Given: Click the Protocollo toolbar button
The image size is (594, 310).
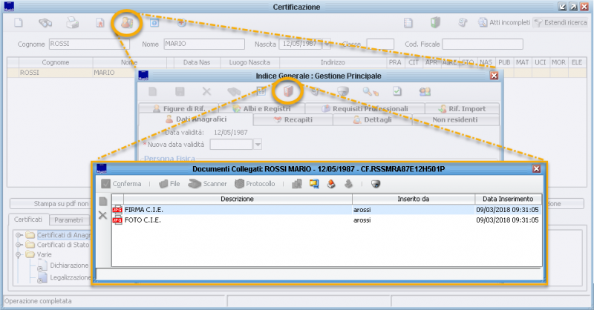Looking at the screenshot, I should (x=255, y=183).
